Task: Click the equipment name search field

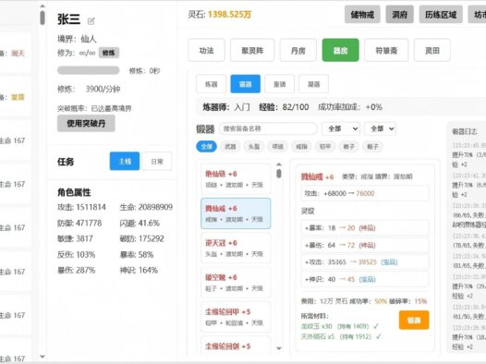Action: [268, 128]
